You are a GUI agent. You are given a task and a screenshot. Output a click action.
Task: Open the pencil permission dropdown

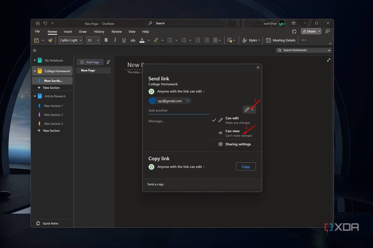(250, 110)
